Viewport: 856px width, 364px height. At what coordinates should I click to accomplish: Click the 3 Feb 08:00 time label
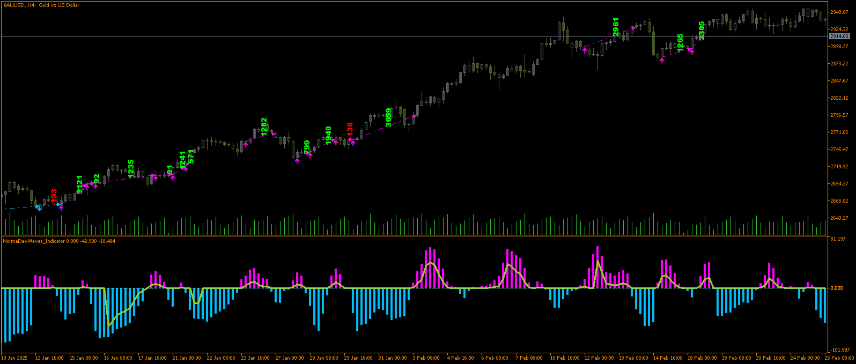426,358
